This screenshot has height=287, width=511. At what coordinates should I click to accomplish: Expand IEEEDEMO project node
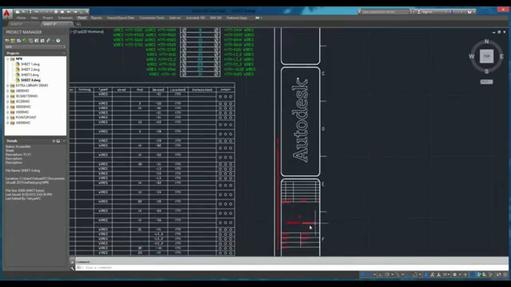(x=8, y=107)
